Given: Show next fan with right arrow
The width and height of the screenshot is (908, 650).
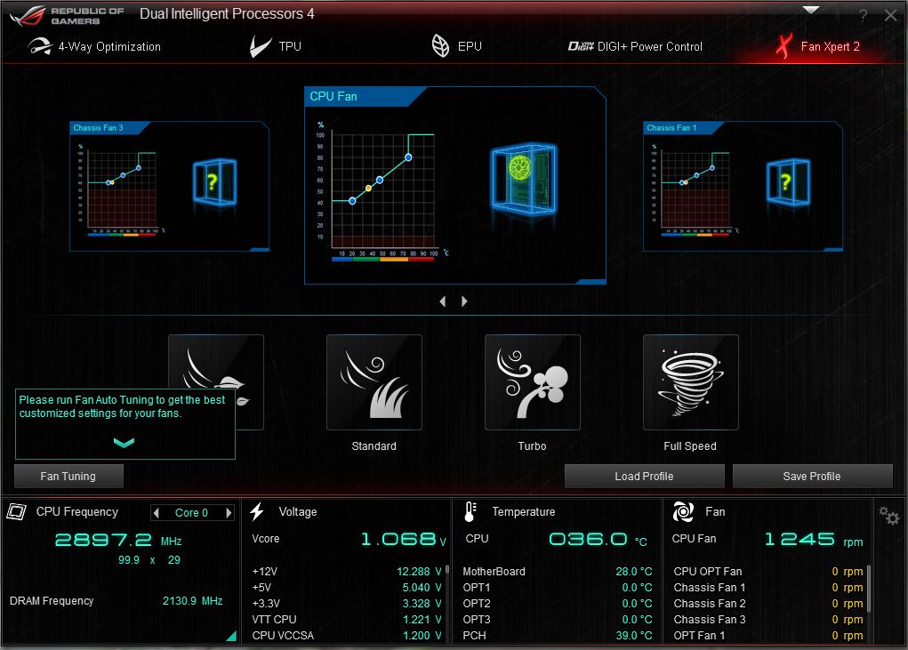Looking at the screenshot, I should point(464,301).
